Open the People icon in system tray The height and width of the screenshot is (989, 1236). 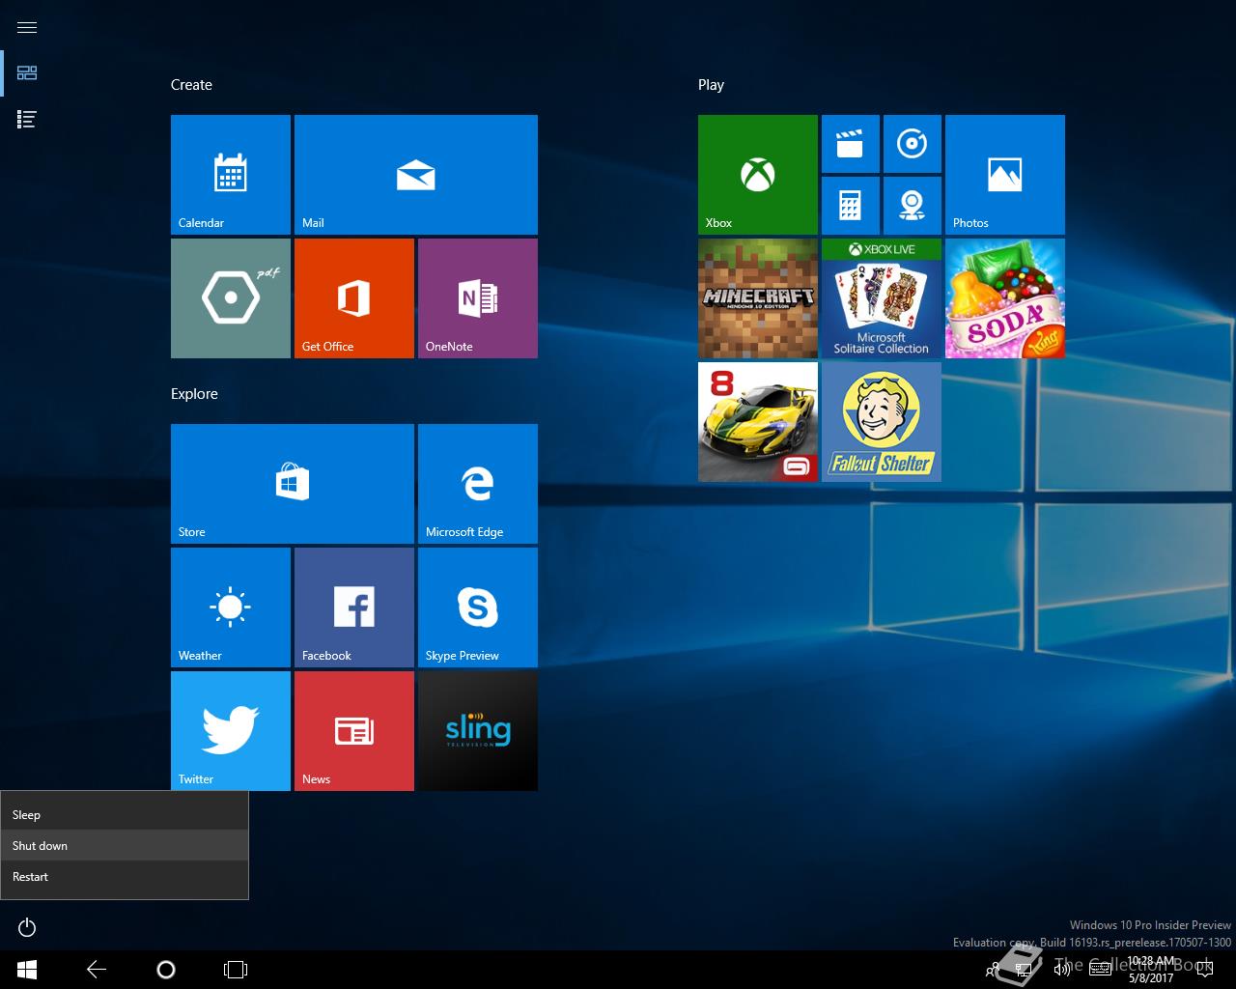point(992,970)
